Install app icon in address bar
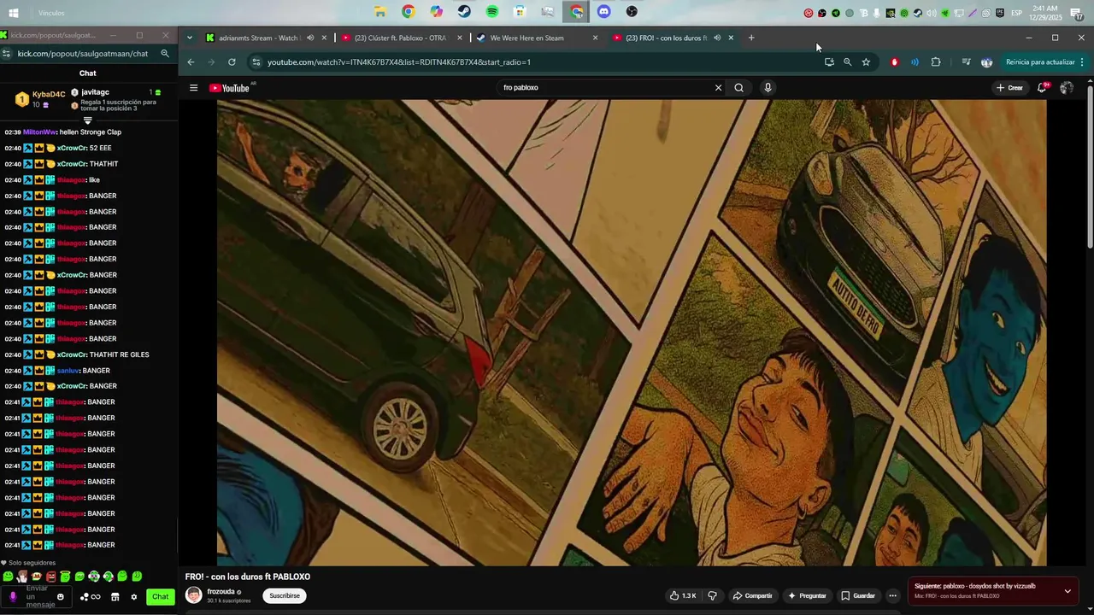The width and height of the screenshot is (1094, 615). [x=829, y=61]
